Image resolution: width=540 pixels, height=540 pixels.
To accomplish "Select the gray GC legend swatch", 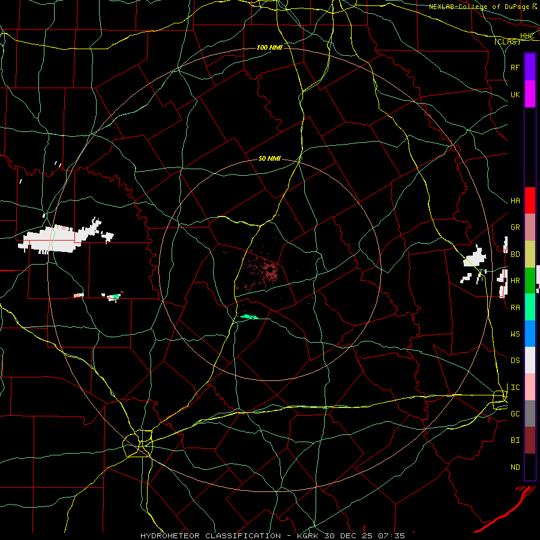I will click(530, 413).
